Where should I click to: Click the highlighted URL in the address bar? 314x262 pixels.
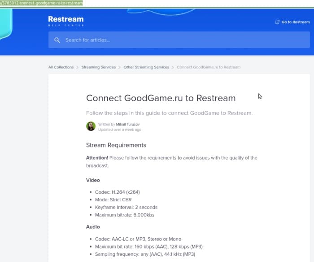pos(41,3)
